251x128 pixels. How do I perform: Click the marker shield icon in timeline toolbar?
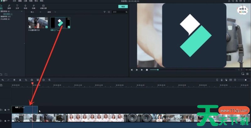point(217,80)
